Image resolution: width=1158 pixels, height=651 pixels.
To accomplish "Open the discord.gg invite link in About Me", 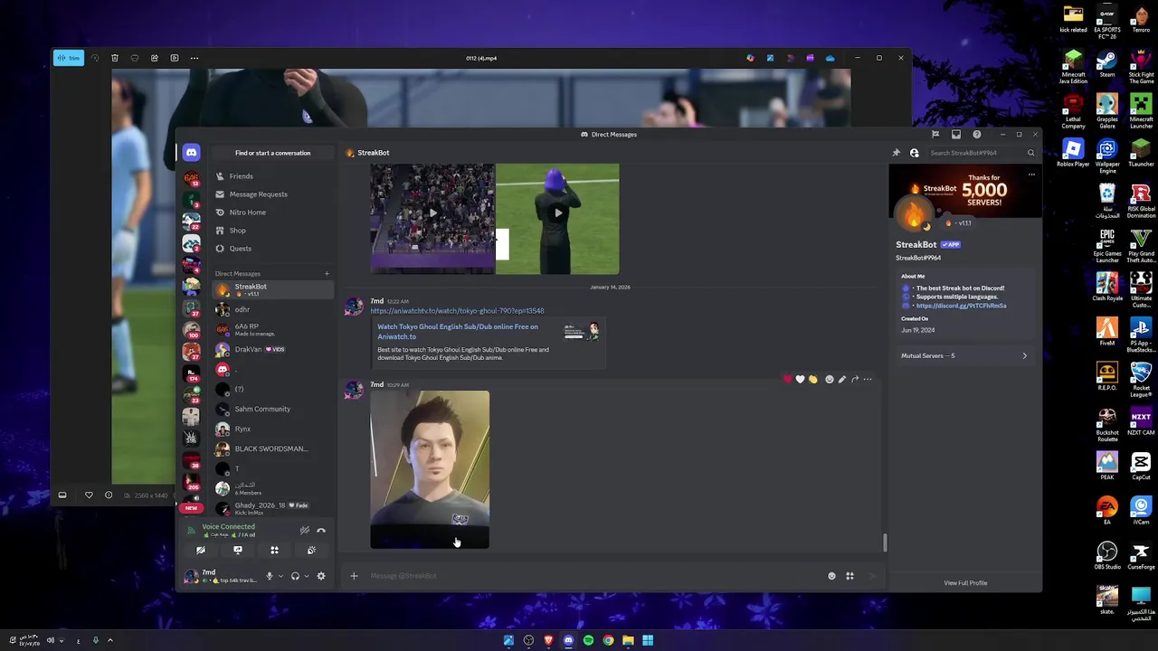I will pos(961,306).
